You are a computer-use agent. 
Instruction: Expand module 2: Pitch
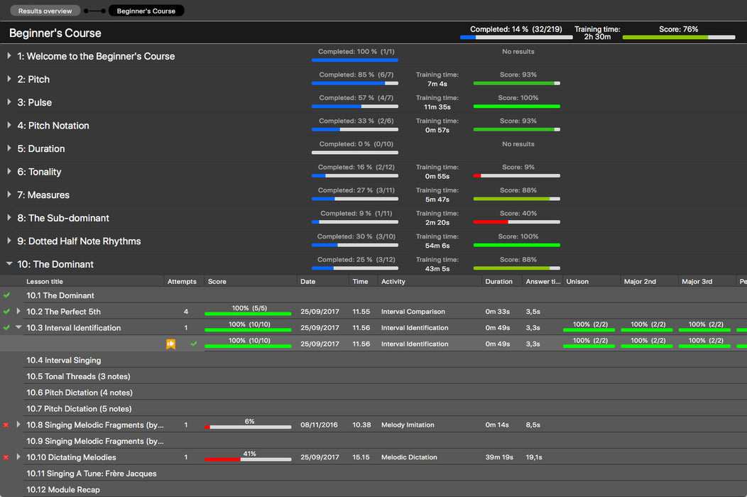coord(9,80)
